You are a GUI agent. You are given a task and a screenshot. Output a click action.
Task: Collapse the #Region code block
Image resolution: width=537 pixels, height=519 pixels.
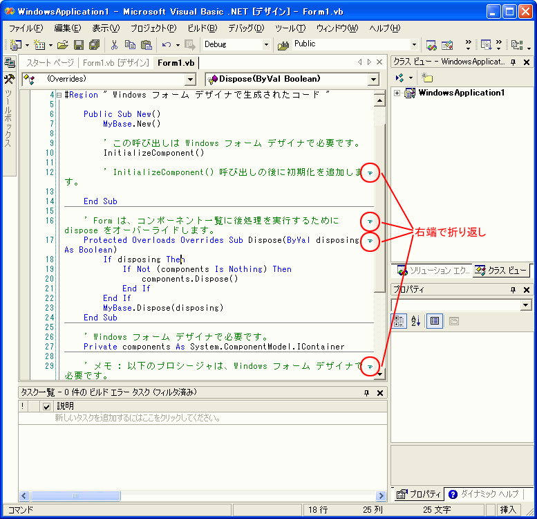point(59,95)
